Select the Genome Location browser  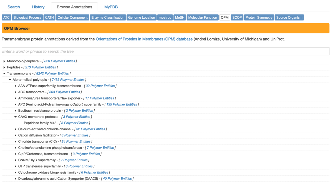pyautogui.click(x=142, y=17)
